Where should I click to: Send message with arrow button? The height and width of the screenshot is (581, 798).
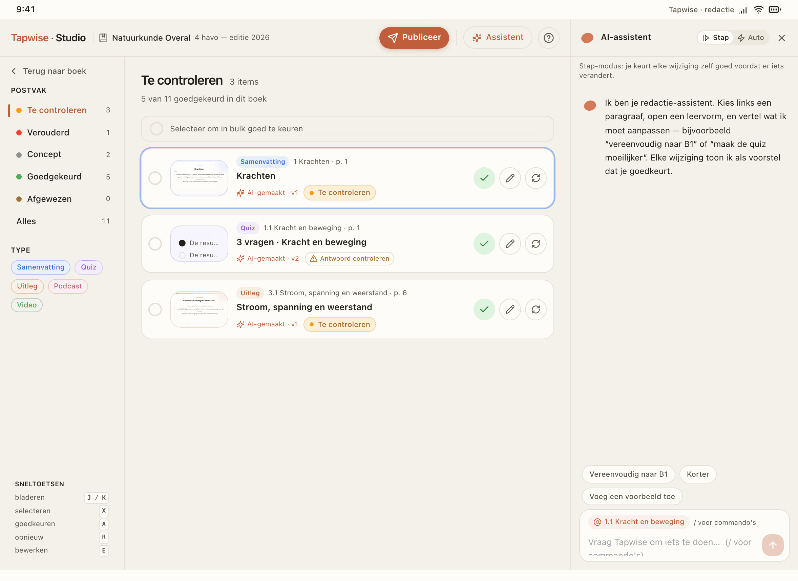pos(773,545)
